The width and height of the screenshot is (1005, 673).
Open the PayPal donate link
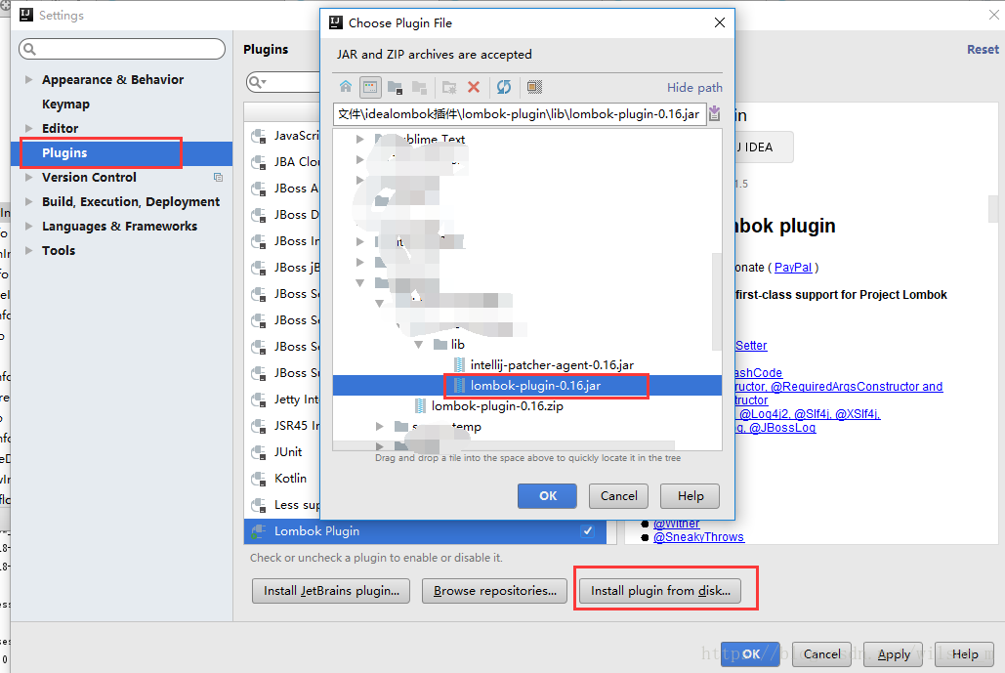(792, 268)
